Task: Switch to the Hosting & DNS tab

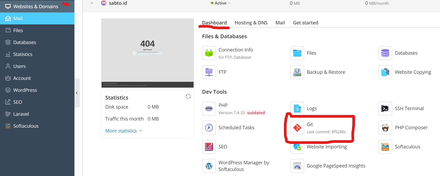Action: click(x=251, y=23)
